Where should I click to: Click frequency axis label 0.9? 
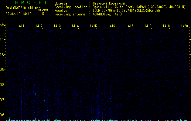pyautogui.click(x=2, y=70)
